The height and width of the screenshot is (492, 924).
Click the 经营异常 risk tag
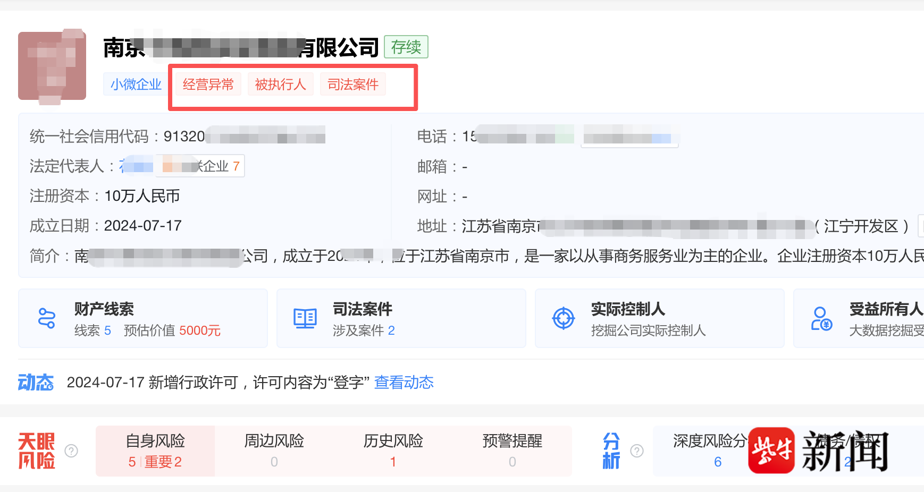pos(208,84)
